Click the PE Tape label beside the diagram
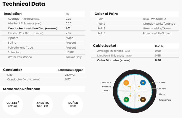 pyautogui.click(x=162, y=88)
